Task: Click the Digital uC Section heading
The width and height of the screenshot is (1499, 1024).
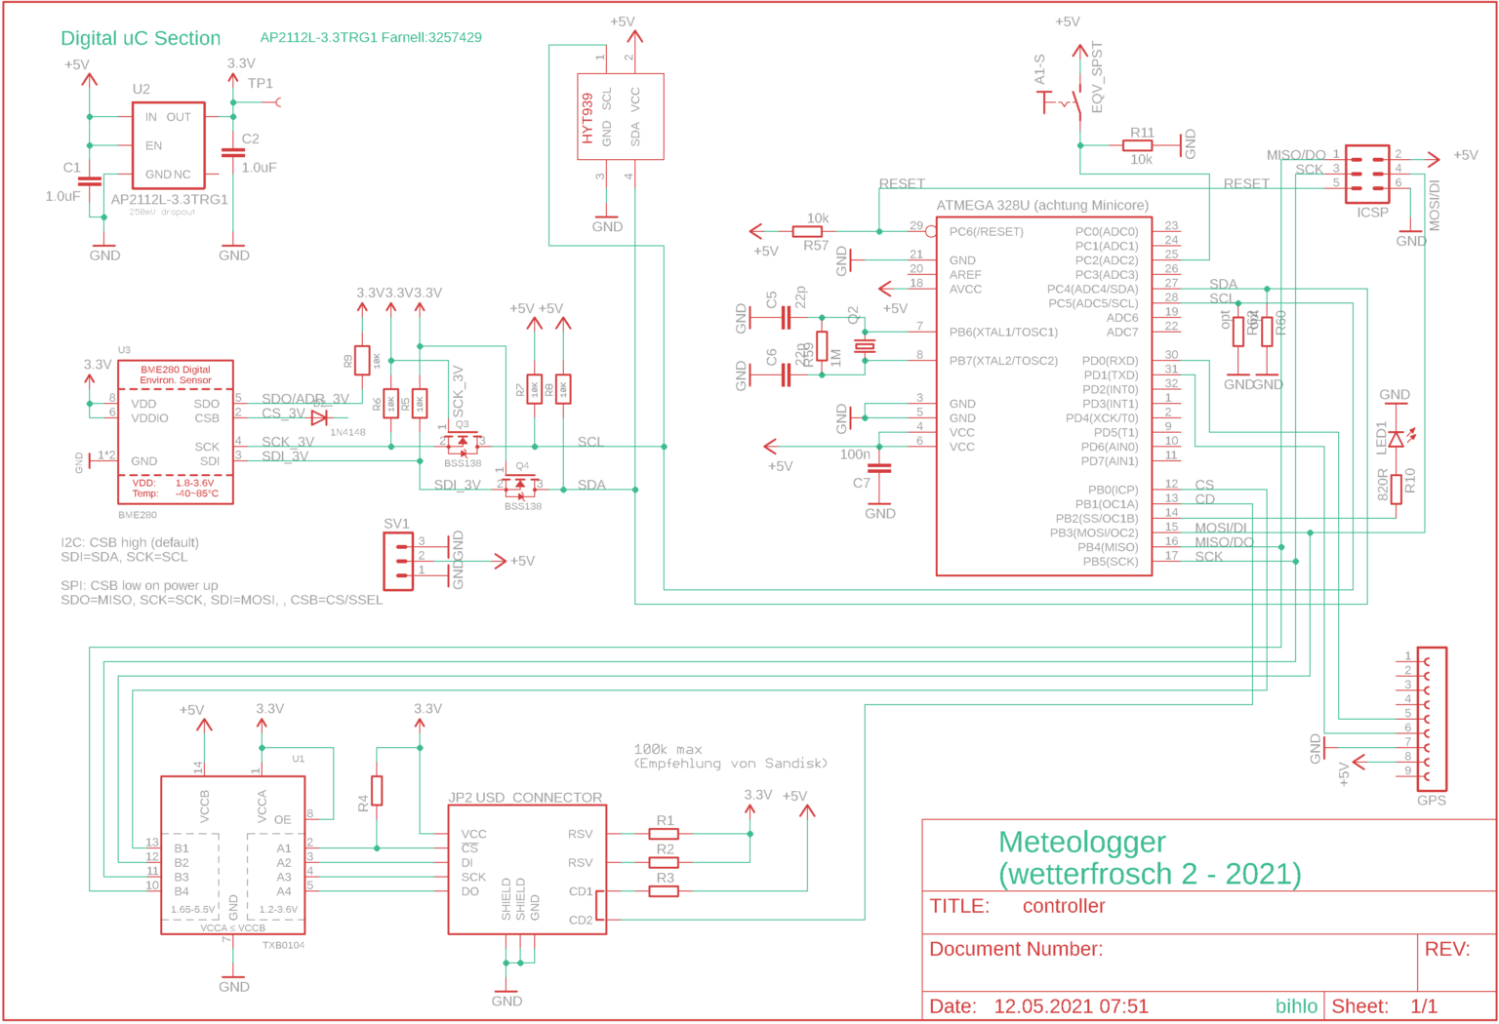Action: [x=140, y=38]
